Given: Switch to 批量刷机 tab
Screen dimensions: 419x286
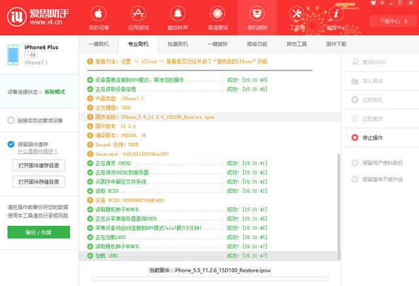Looking at the screenshot, I should pos(177,44).
